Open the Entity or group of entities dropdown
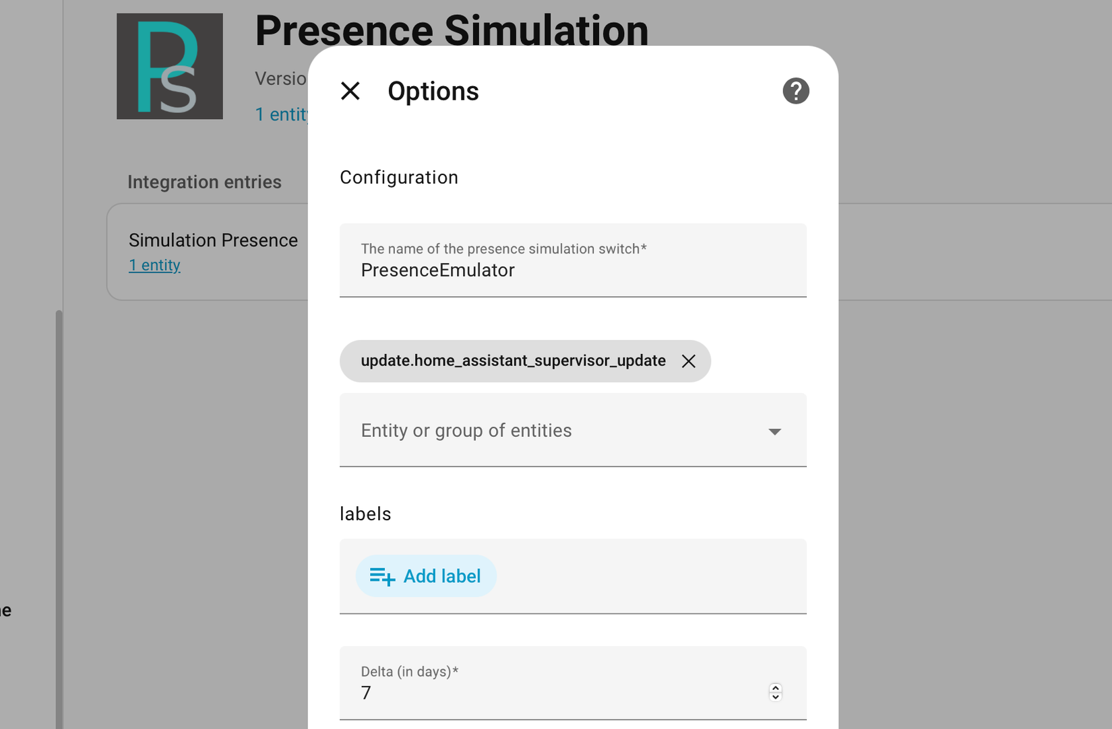Screen dimensions: 1112x729 tap(573, 431)
